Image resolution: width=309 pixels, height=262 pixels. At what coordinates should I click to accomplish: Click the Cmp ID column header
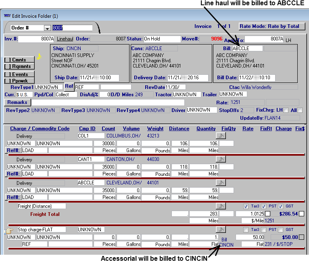87,129
